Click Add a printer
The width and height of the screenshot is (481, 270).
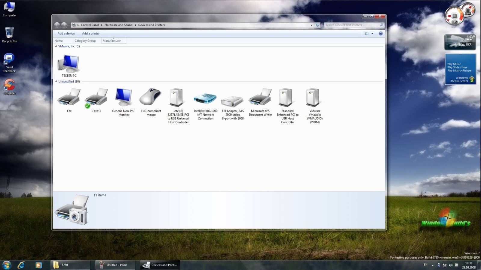(91, 34)
